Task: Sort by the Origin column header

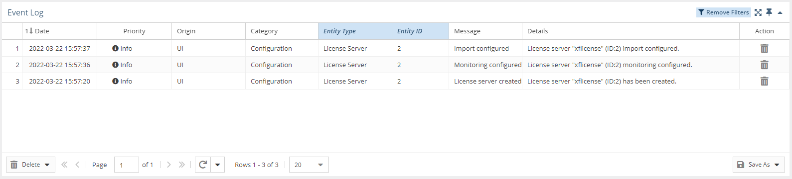Action: pyautogui.click(x=209, y=31)
